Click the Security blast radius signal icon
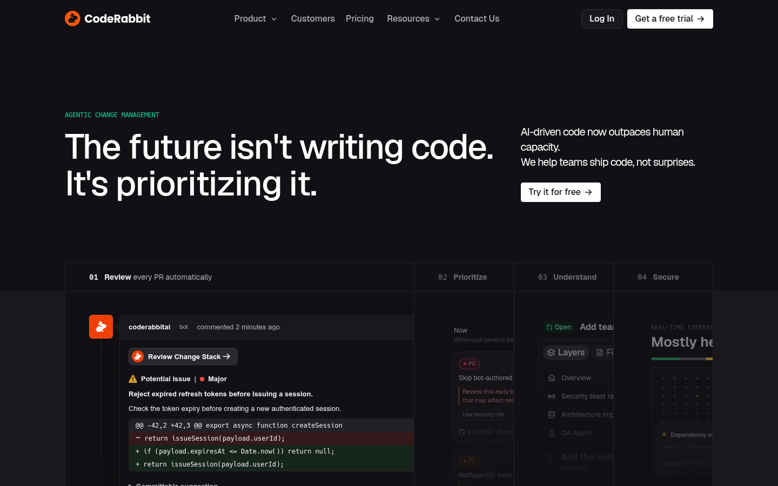Screen dimensions: 778x486 (552, 396)
